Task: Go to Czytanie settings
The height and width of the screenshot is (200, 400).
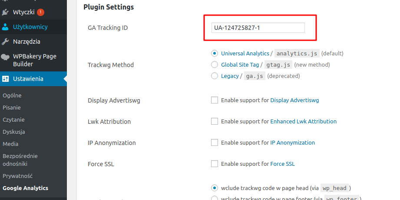Action: click(13, 119)
